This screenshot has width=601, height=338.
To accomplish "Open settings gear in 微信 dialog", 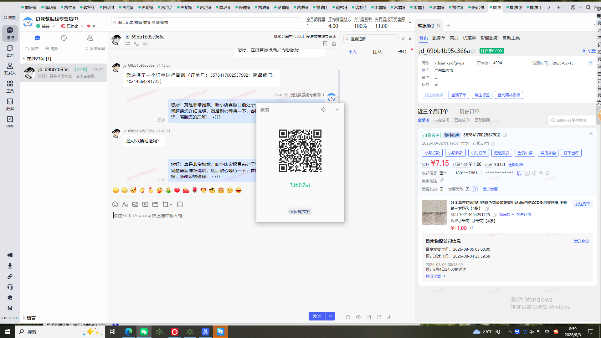I will click(323, 110).
